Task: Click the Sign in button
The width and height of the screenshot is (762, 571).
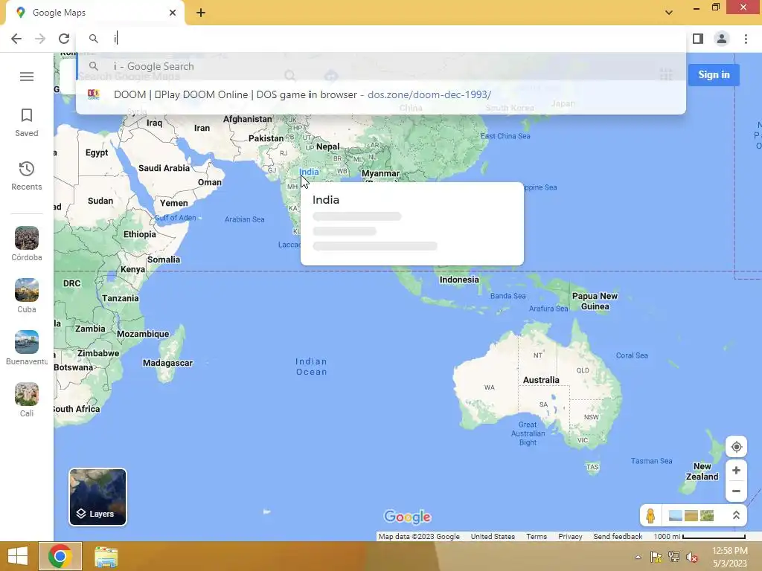Action: click(x=714, y=75)
